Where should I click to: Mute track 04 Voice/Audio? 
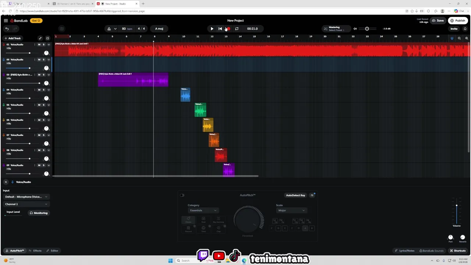click(39, 90)
